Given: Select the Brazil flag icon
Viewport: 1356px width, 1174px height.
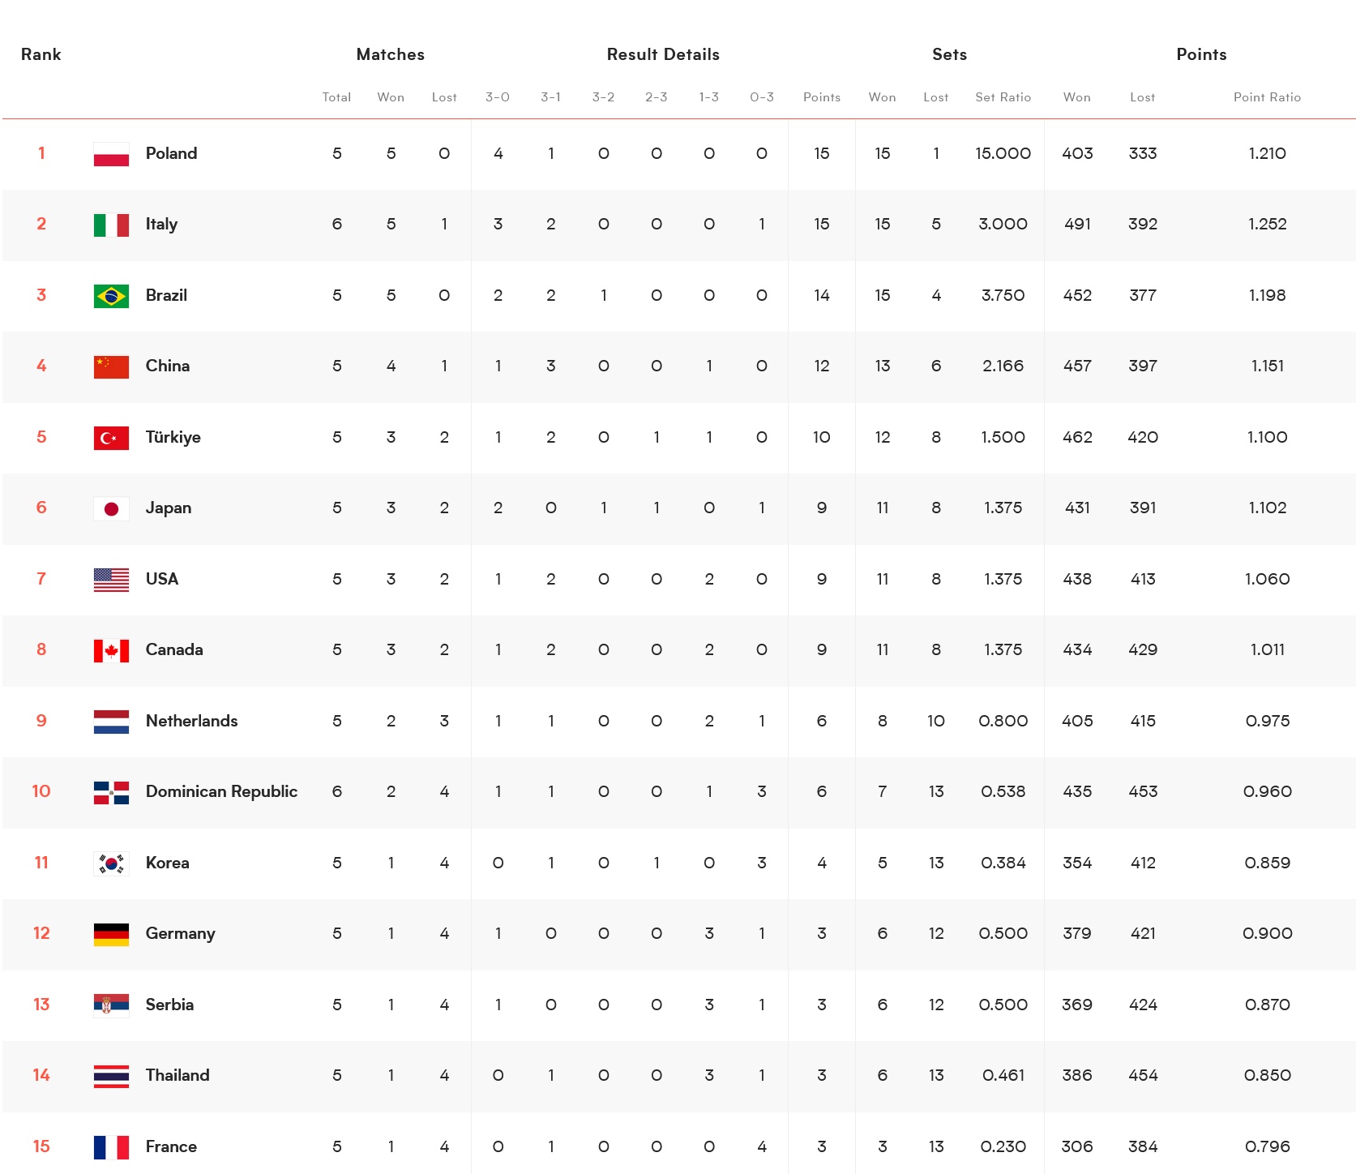Looking at the screenshot, I should pos(111,296).
